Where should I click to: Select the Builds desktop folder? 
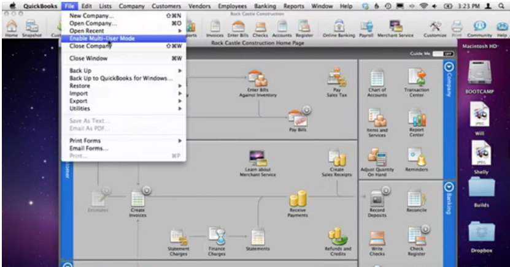click(x=481, y=193)
